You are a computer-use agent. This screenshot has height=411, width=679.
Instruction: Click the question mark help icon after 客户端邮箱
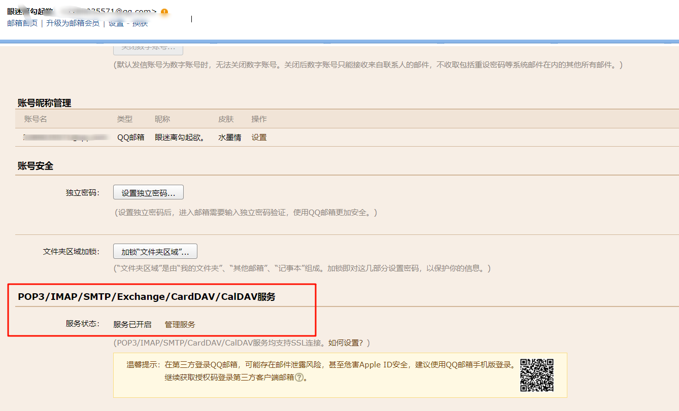299,378
